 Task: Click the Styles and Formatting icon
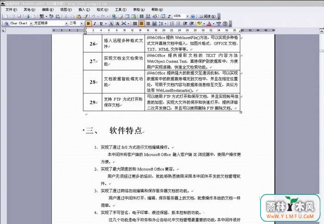[x=6, y=24]
